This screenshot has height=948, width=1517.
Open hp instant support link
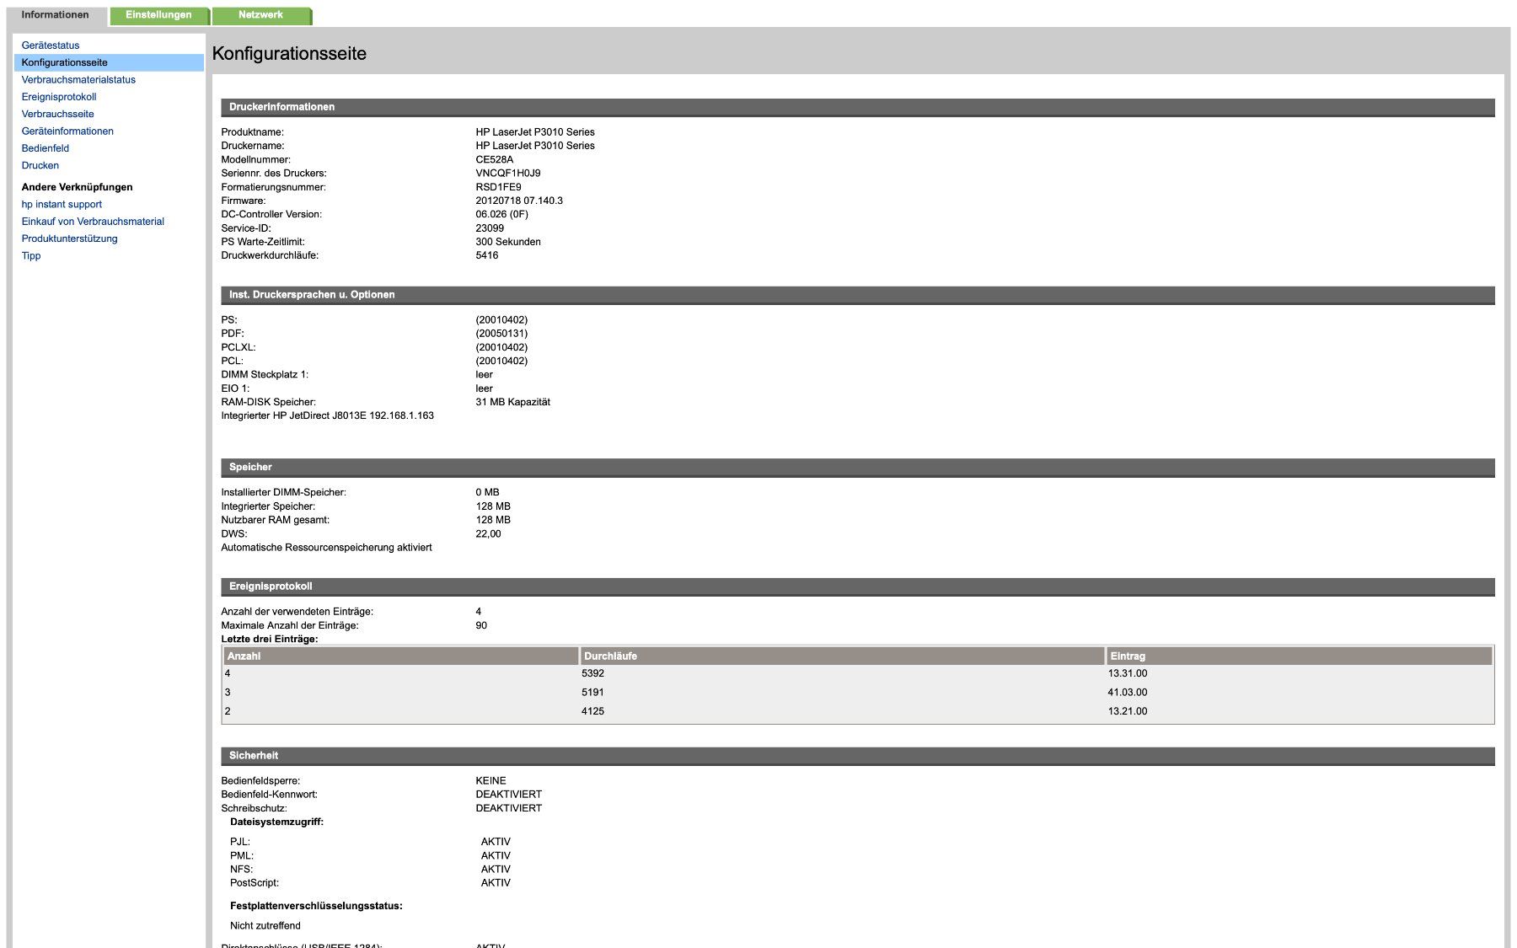(x=62, y=205)
